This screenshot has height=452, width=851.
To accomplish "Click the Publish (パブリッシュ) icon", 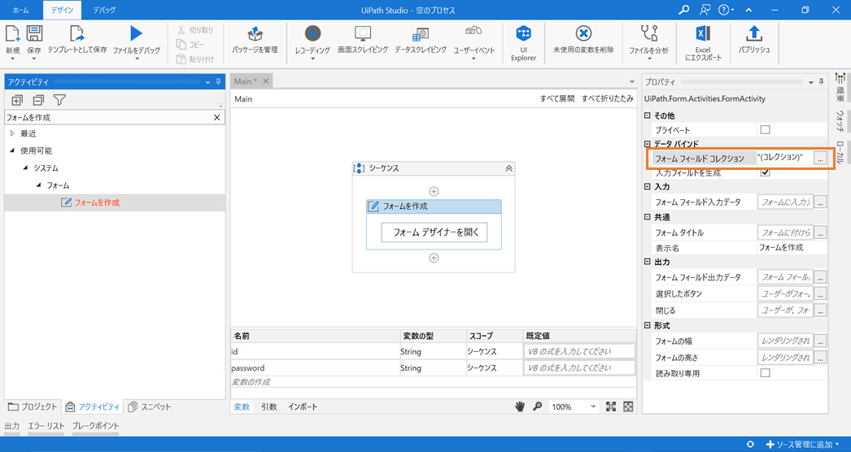I will [754, 33].
